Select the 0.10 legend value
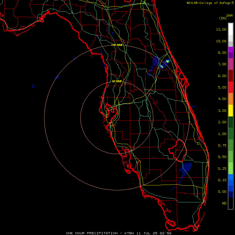Viewport: 235px width, 235px height. point(222,180)
